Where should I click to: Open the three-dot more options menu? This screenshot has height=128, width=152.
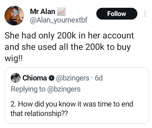[x=145, y=14]
